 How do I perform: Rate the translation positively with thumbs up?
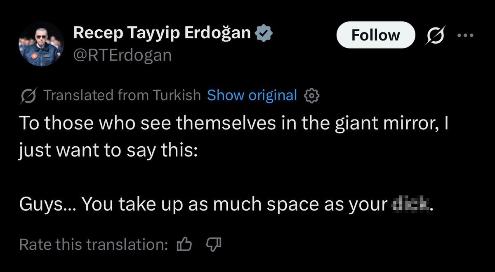[x=184, y=244]
